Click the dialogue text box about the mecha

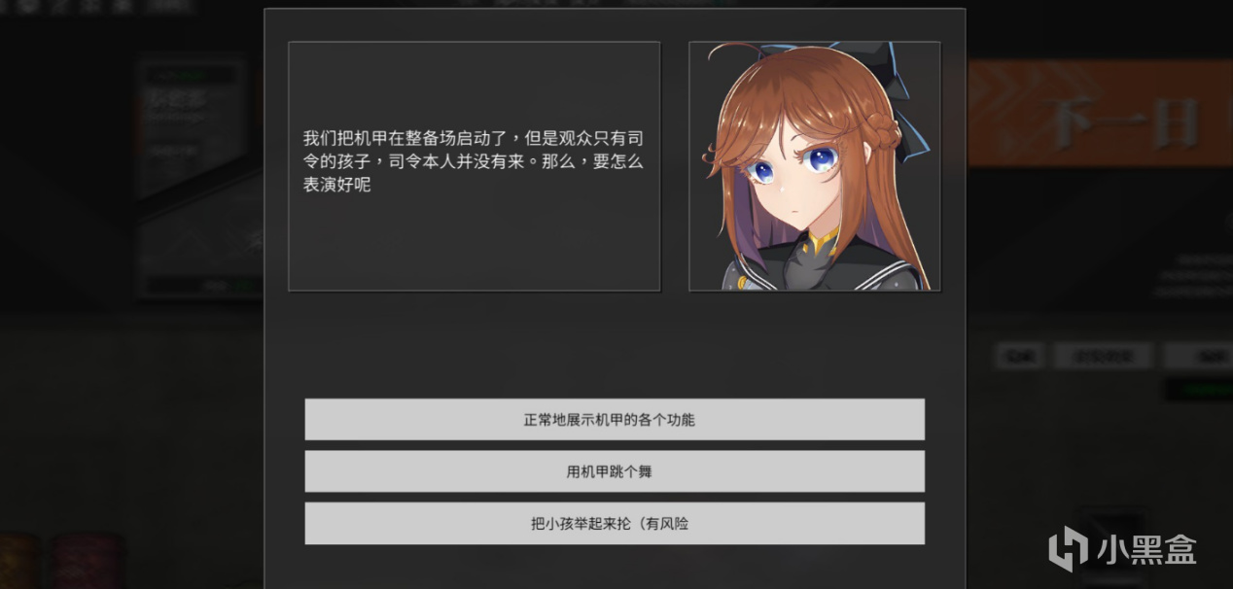475,165
